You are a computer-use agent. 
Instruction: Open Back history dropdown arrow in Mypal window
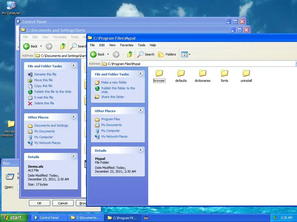pyautogui.click(x=108, y=54)
